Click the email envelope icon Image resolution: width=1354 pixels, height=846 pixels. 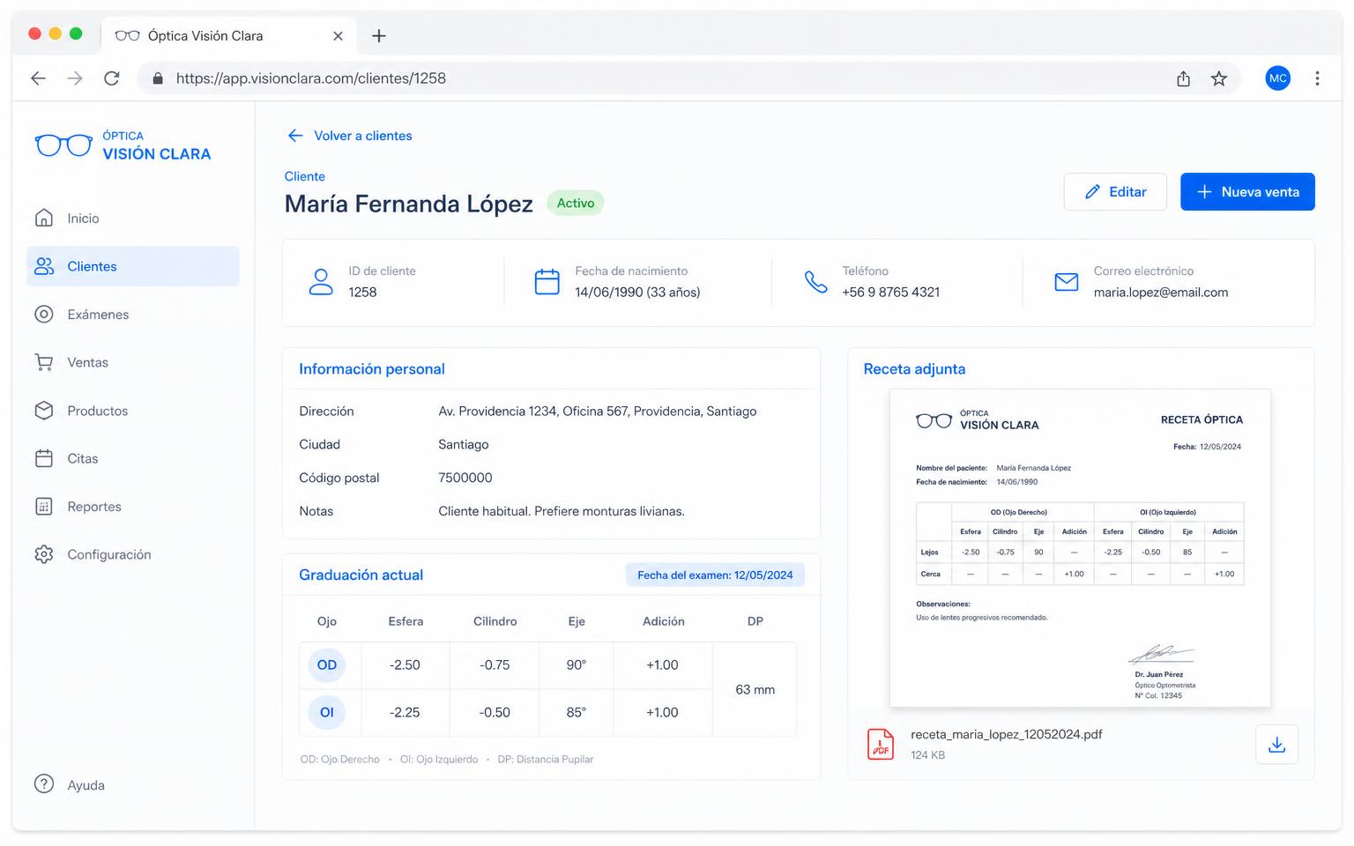1067,282
